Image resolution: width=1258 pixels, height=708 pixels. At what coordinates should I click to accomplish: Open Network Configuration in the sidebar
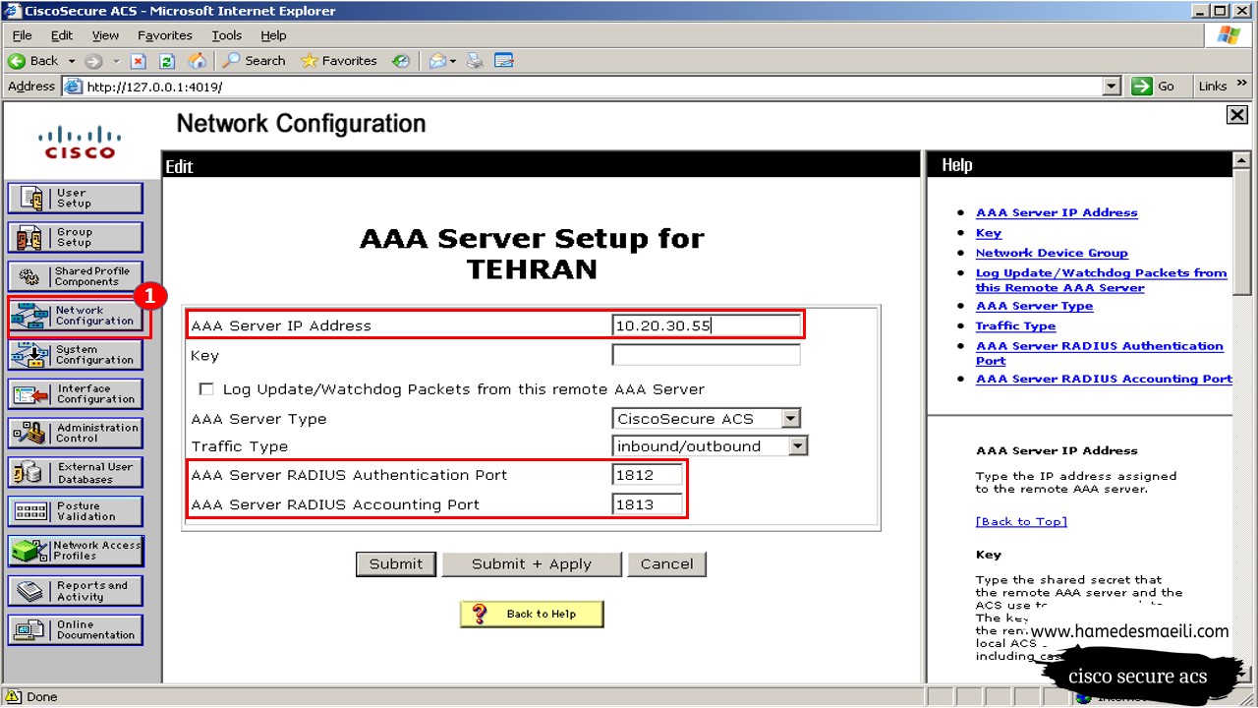pyautogui.click(x=75, y=316)
